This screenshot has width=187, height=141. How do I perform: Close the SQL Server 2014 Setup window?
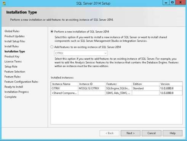pyautogui.click(x=181, y=3)
